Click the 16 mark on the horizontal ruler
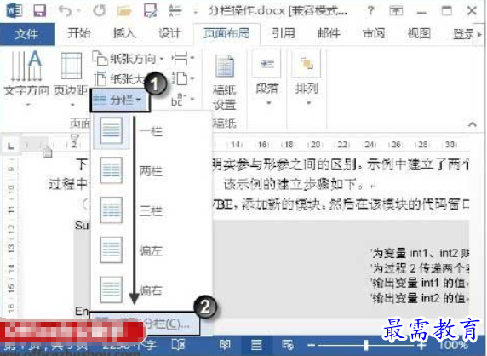 (x=263, y=145)
